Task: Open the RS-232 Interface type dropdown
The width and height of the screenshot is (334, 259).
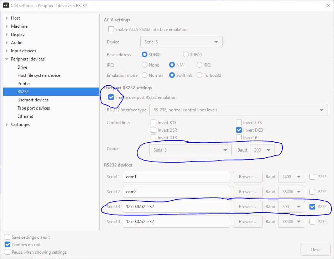Action: pyautogui.click(x=239, y=110)
